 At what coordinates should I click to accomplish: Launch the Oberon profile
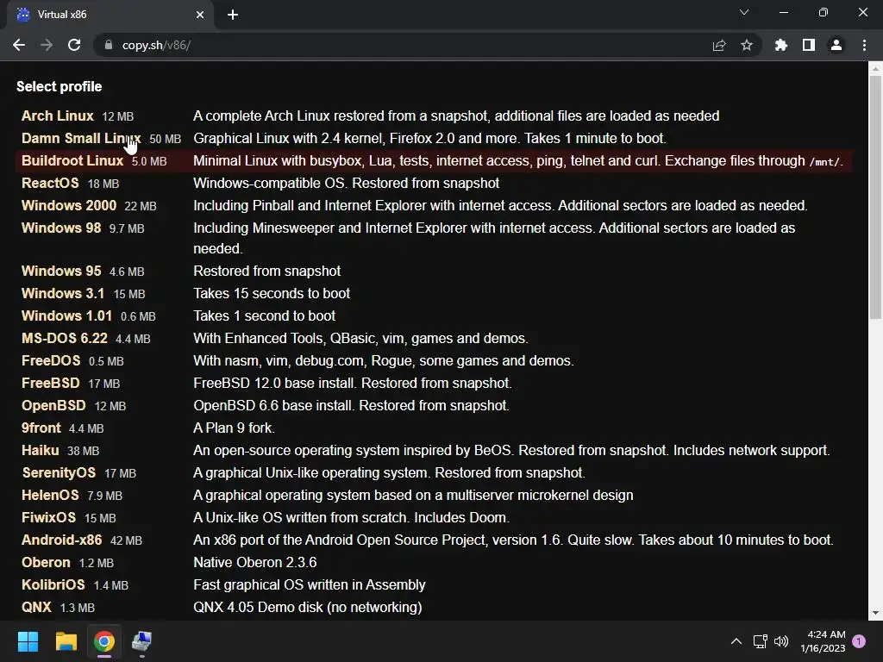click(x=46, y=563)
